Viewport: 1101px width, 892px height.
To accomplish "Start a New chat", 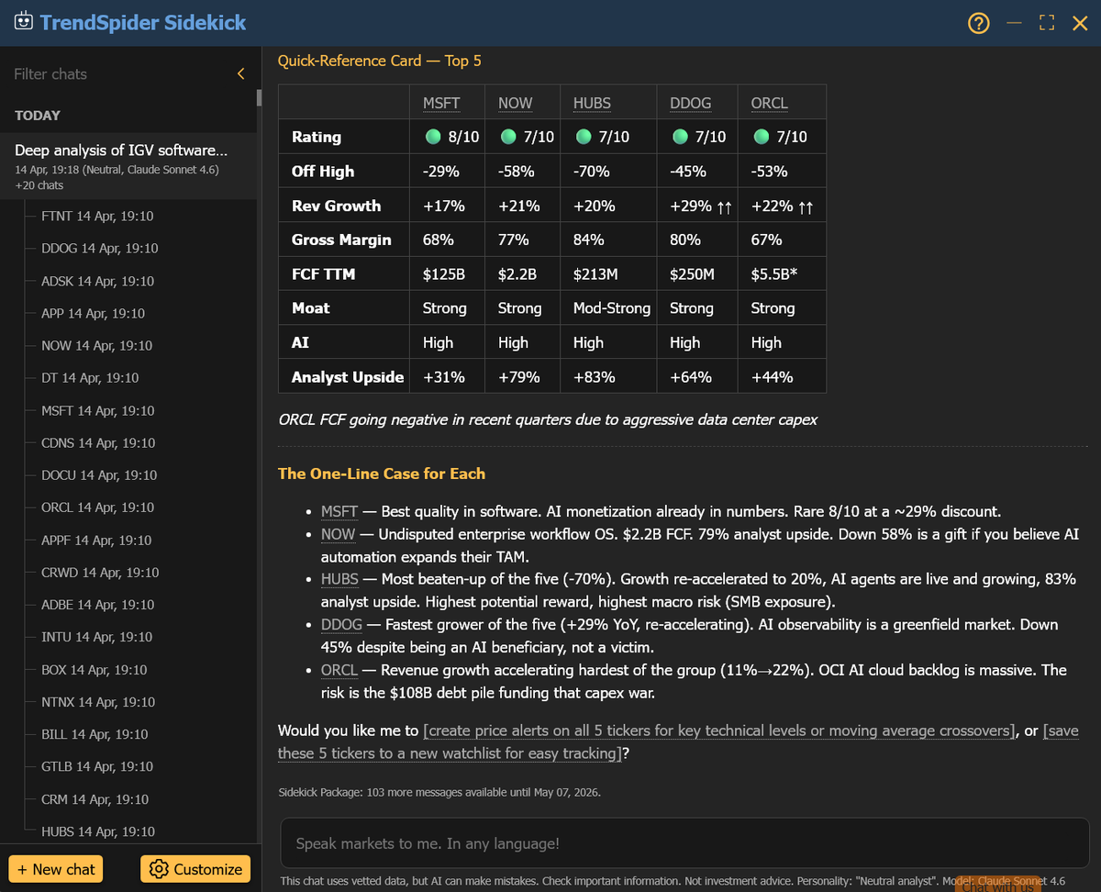I will pyautogui.click(x=55, y=869).
